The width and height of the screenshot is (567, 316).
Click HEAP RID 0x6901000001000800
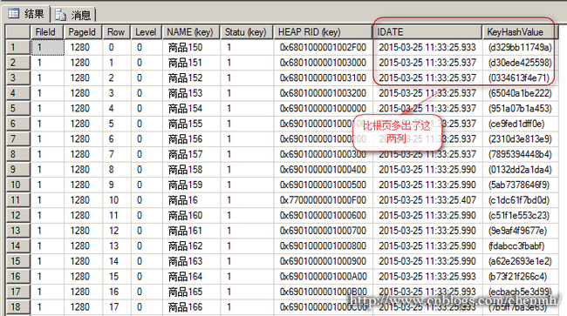click(323, 245)
